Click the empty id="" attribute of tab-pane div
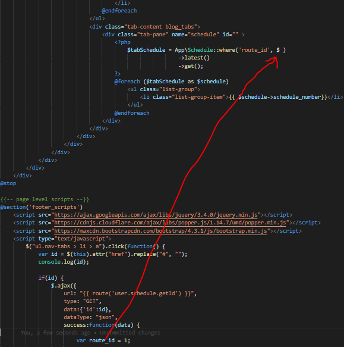This screenshot has width=344, height=347. [230, 35]
